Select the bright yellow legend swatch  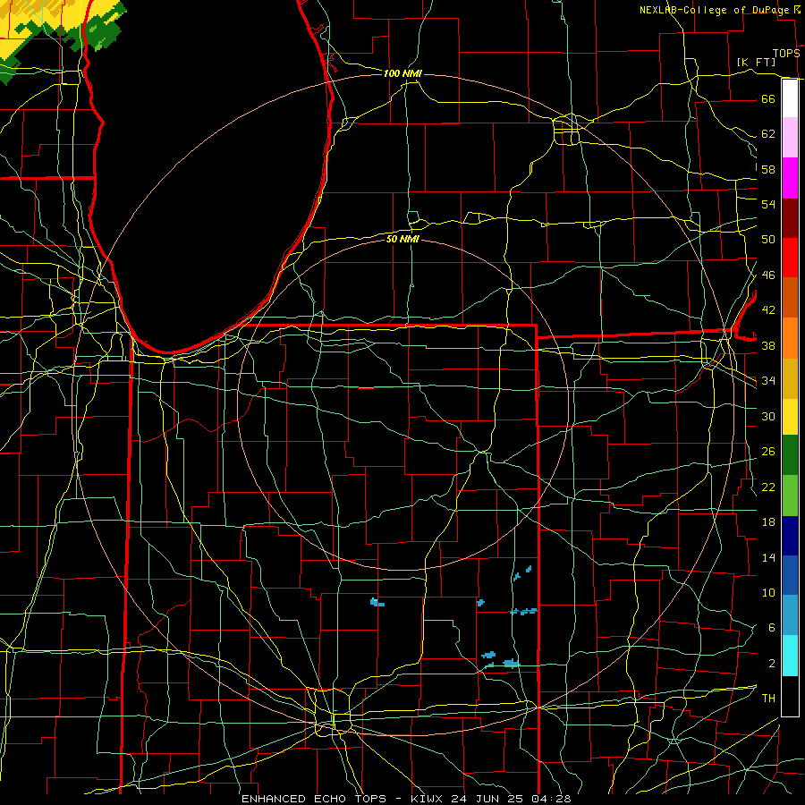(790, 416)
